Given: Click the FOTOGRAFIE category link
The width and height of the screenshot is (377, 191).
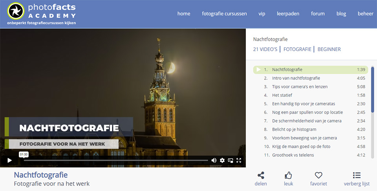Looking at the screenshot, I should click(x=297, y=49).
